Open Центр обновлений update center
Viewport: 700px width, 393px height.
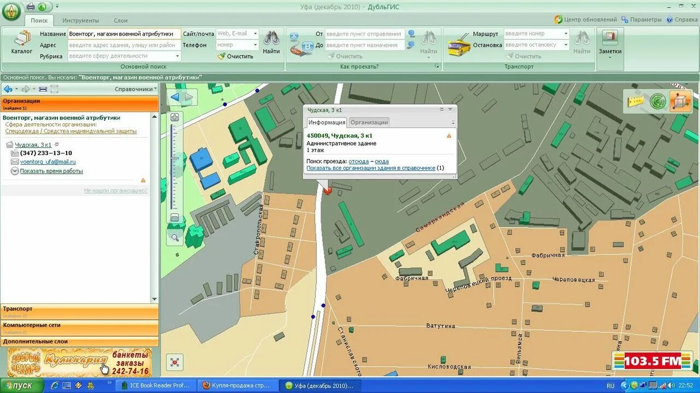(x=585, y=20)
